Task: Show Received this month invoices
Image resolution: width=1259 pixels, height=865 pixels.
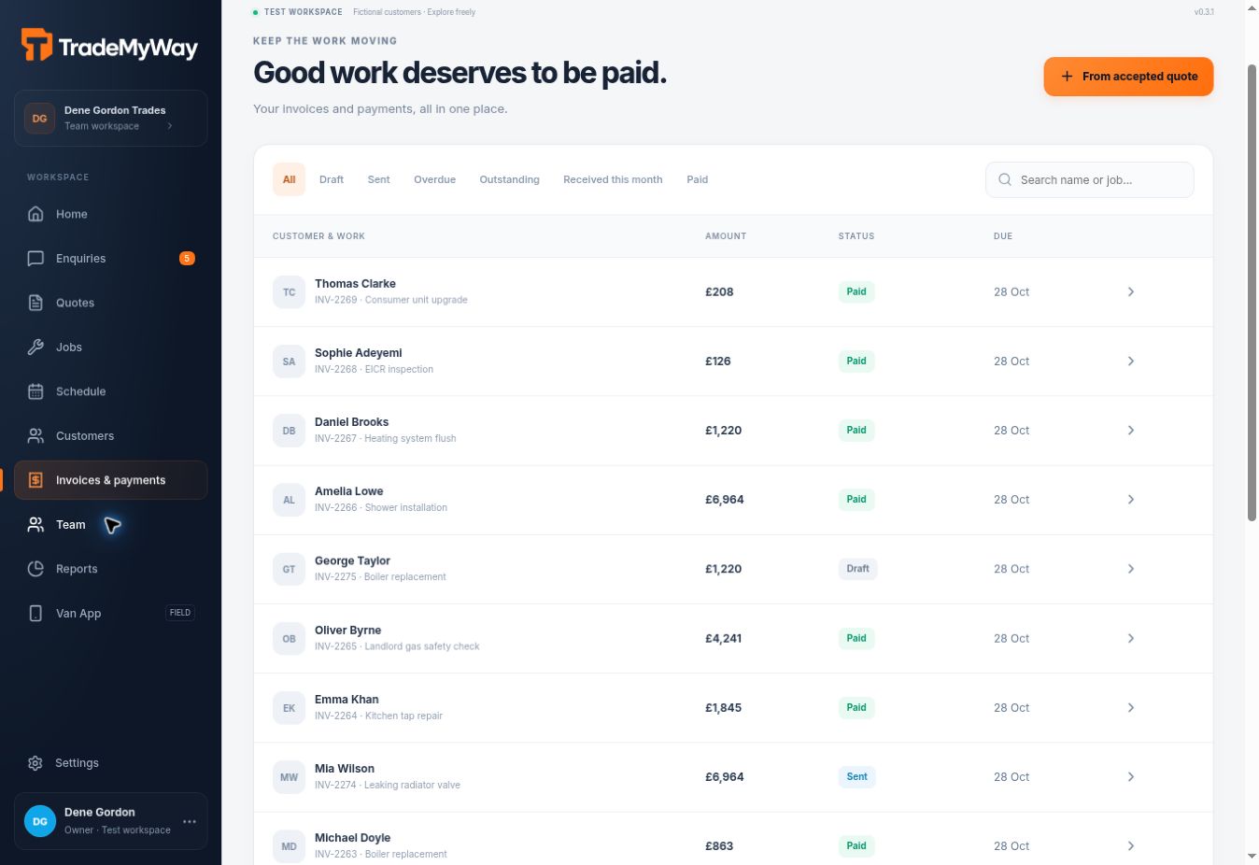Action: pos(613,179)
